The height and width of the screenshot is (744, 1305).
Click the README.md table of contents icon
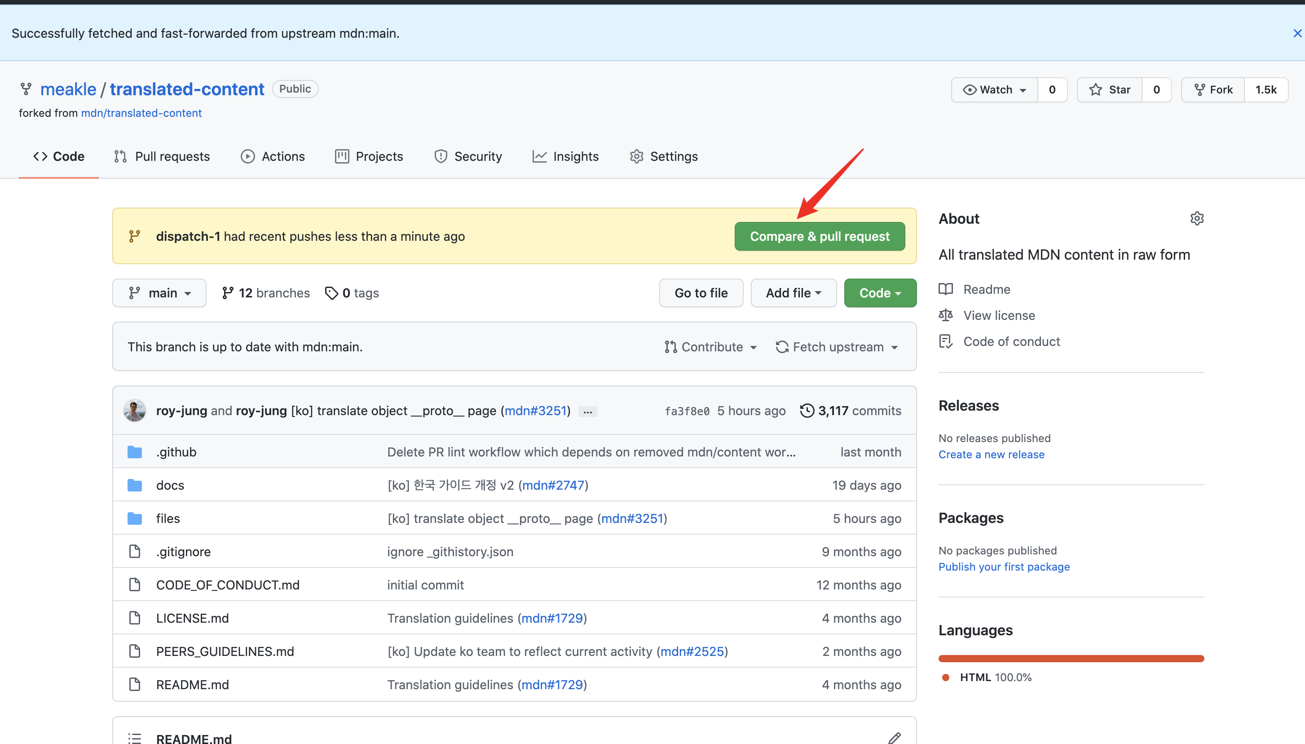coord(134,738)
